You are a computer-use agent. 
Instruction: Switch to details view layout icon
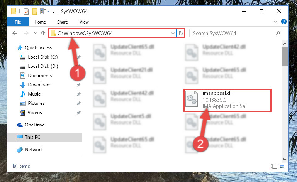point(274,167)
